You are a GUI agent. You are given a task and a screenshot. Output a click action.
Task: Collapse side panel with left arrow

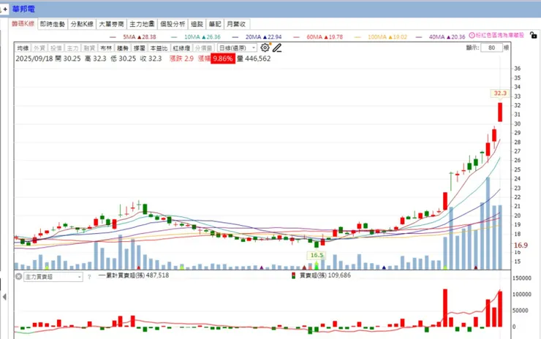coord(4,297)
